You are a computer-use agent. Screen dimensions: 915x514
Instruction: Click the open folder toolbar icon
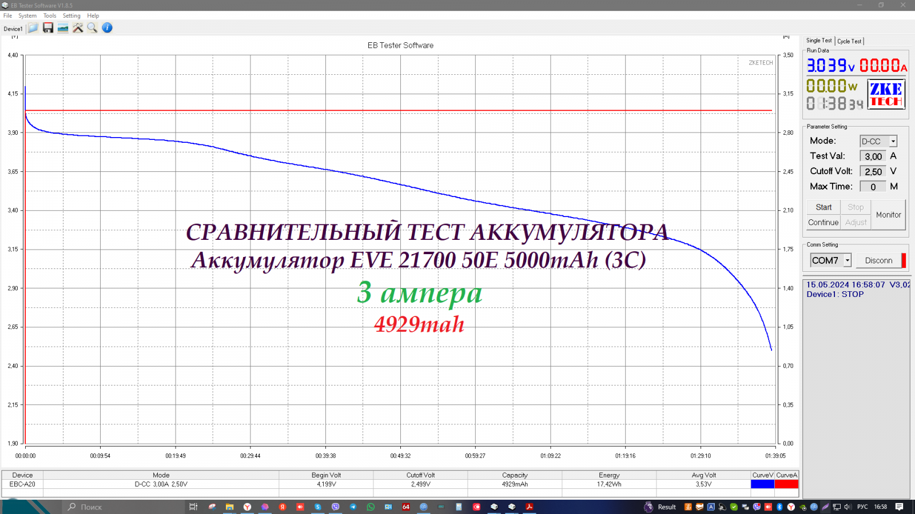point(33,28)
